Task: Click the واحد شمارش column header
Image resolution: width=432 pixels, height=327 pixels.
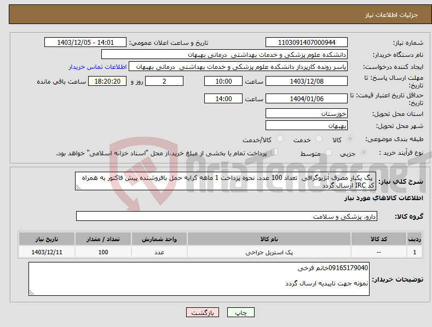Action: (x=159, y=239)
